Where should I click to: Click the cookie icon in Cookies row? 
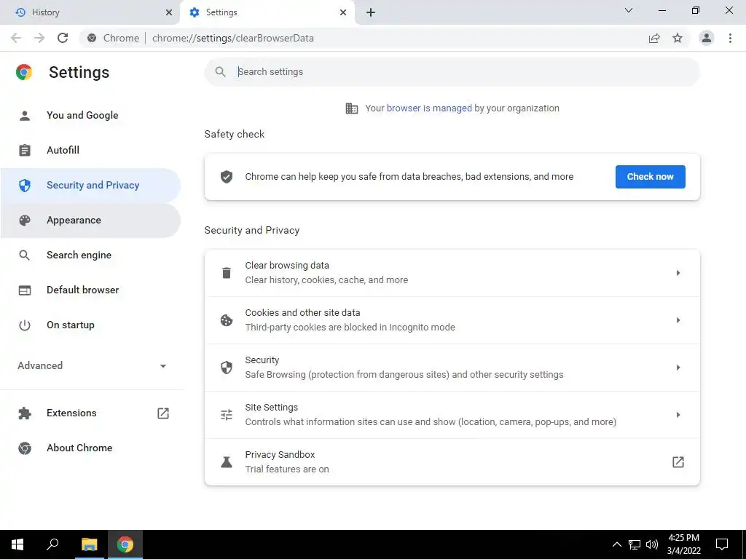227,320
